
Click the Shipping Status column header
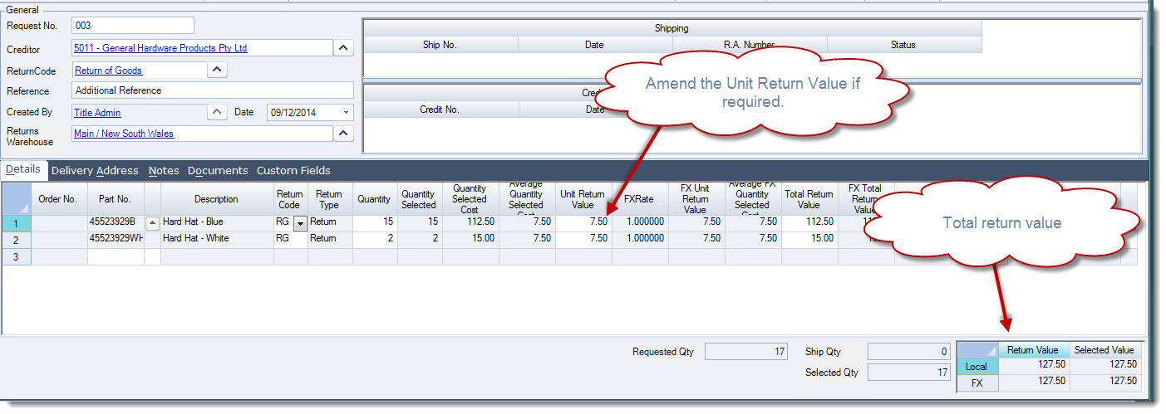click(904, 45)
